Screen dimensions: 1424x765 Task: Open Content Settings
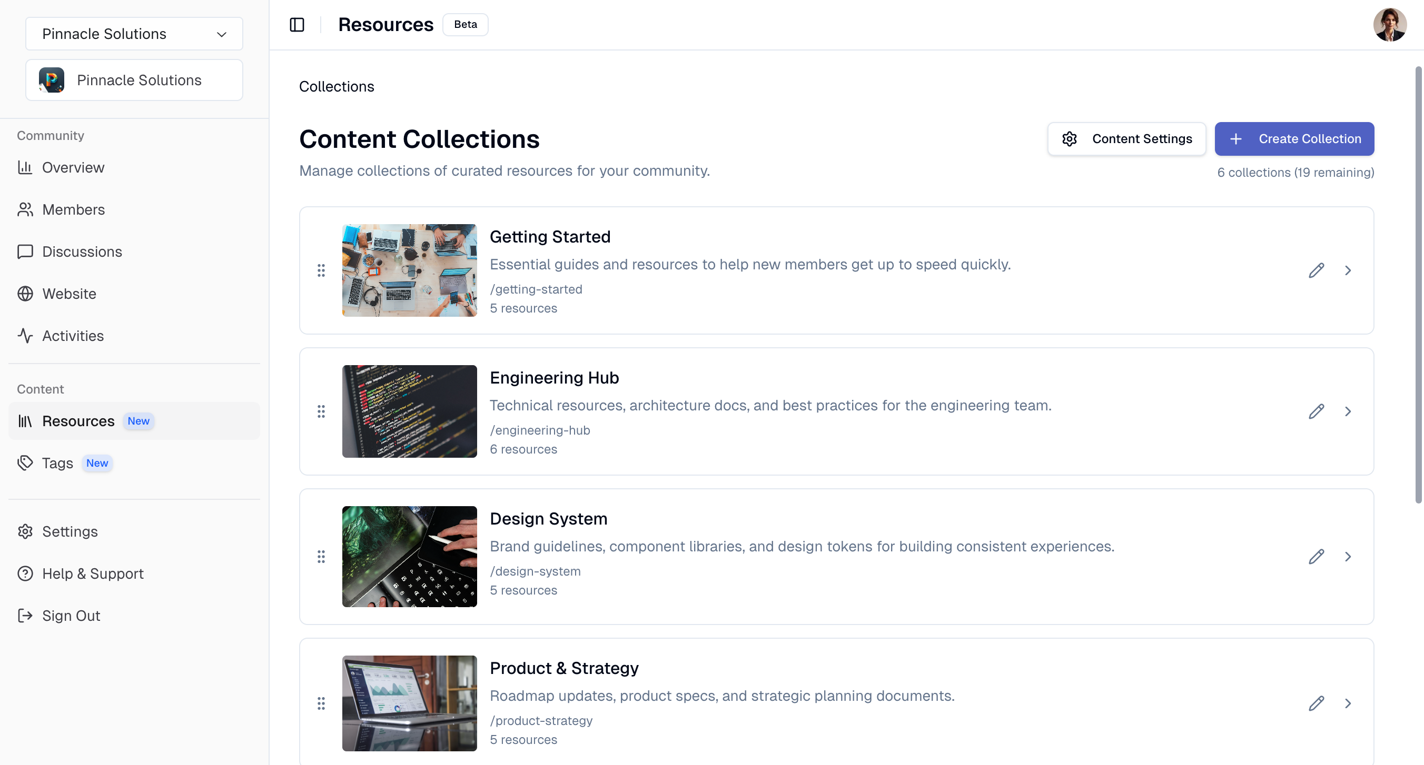click(x=1126, y=139)
